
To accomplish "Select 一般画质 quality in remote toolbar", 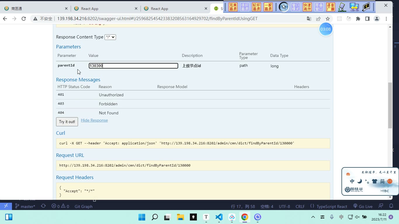I will (x=268, y=7).
